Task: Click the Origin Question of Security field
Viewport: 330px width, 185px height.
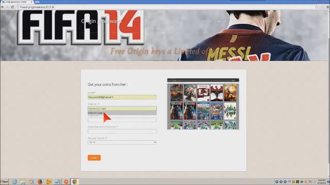Action: tap(122, 131)
